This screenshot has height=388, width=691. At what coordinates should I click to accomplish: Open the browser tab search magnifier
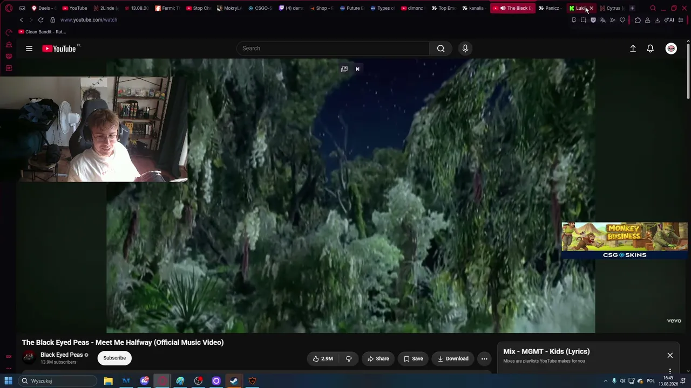click(653, 8)
